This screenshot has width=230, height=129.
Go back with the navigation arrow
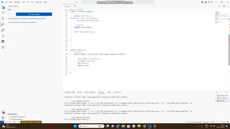tap(77, 2)
